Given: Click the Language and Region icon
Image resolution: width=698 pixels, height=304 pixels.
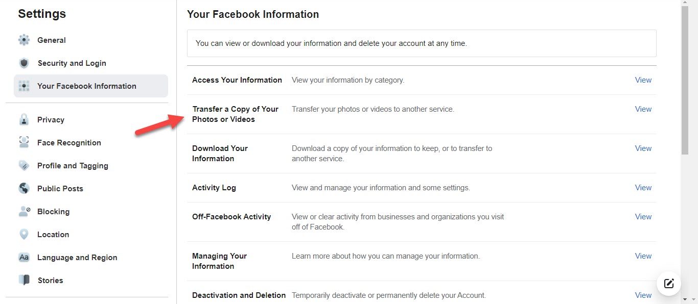Looking at the screenshot, I should point(24,258).
